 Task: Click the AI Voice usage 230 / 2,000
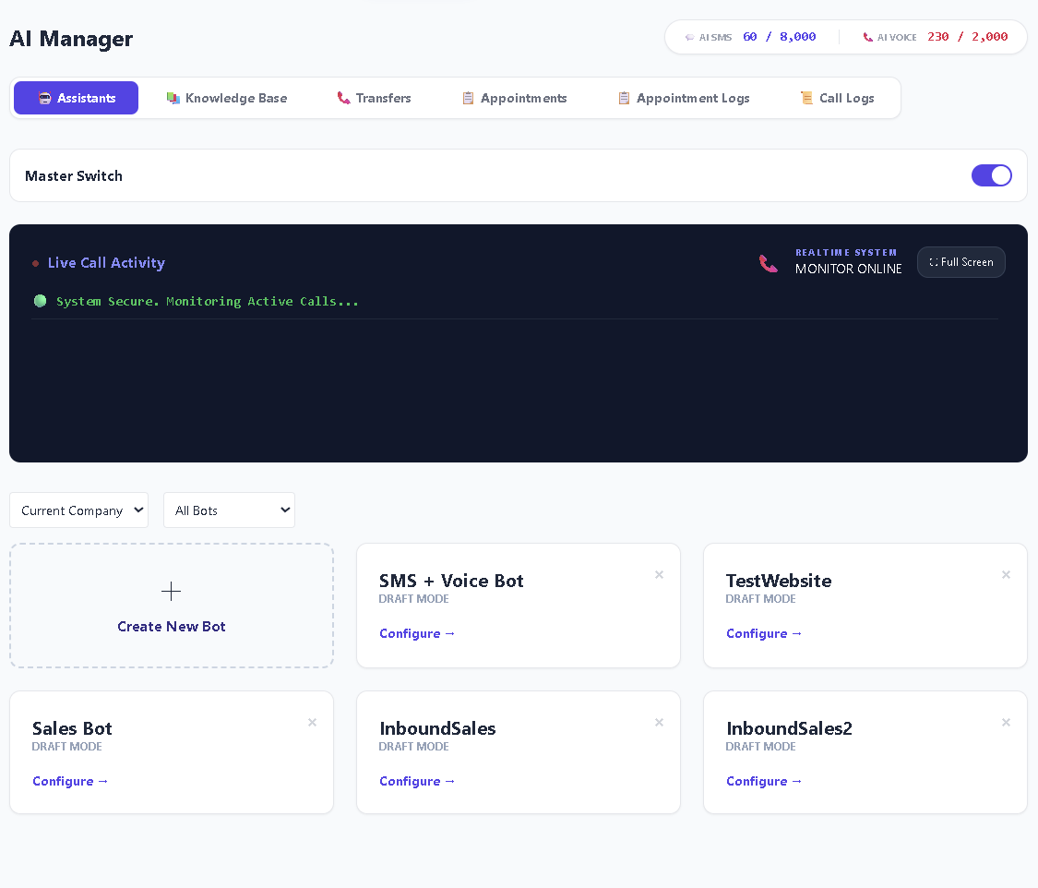tap(967, 37)
